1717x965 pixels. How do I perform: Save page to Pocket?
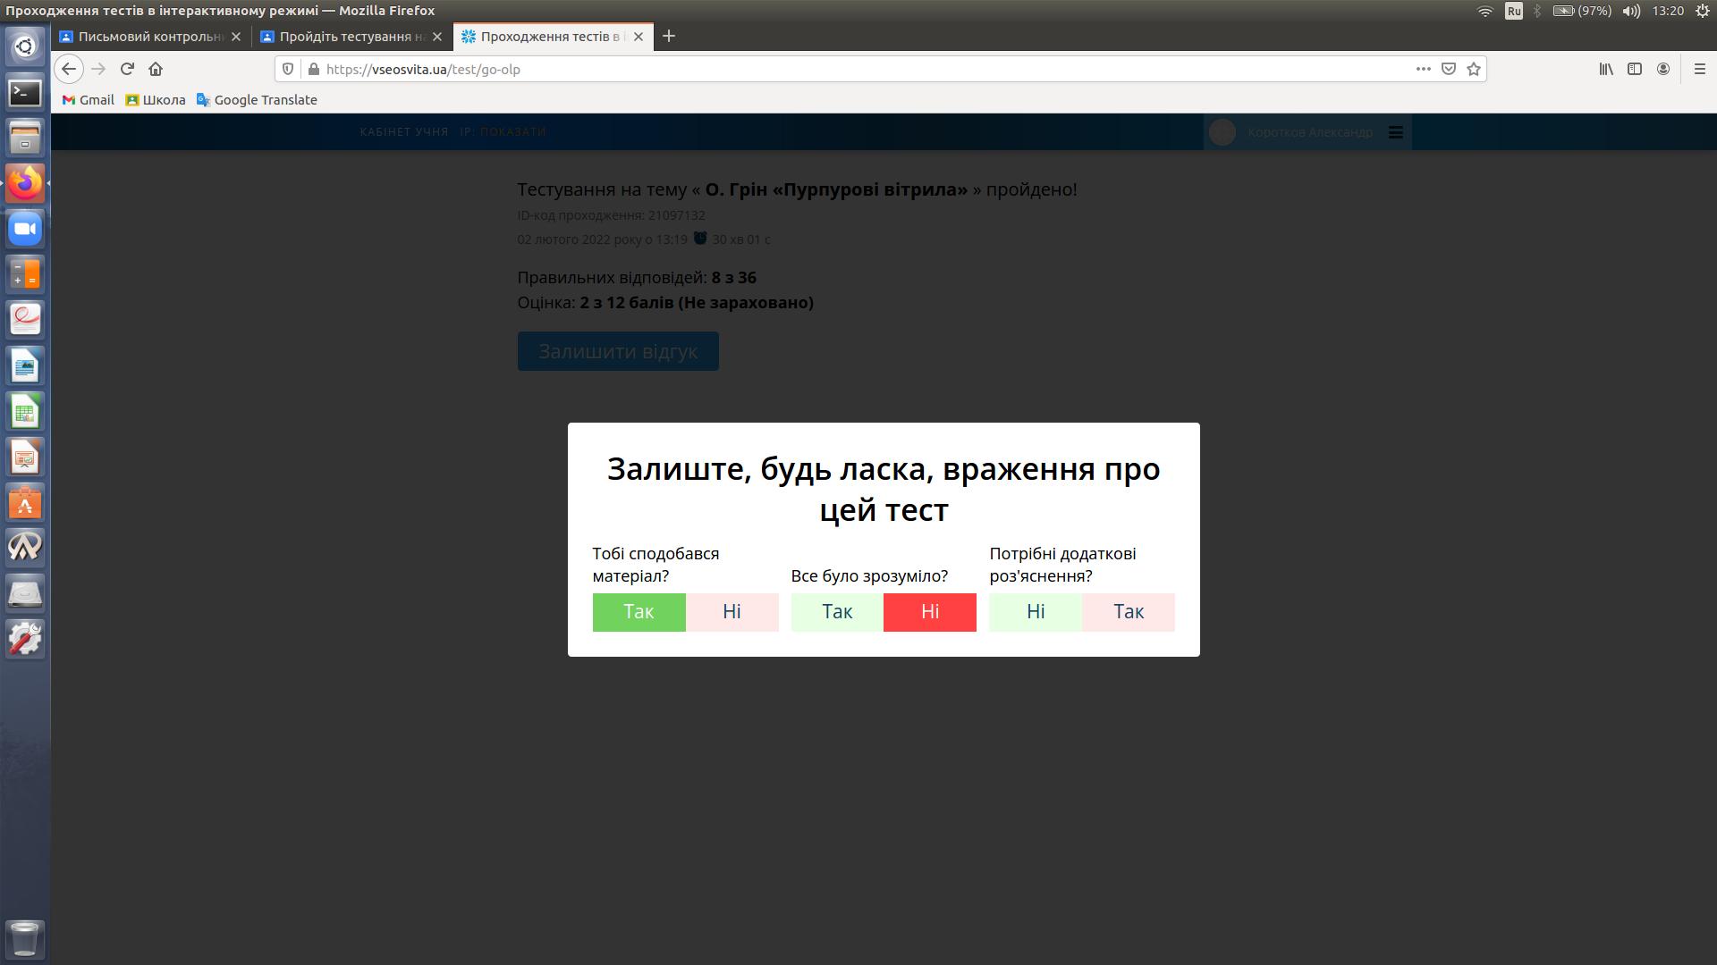[x=1449, y=69]
